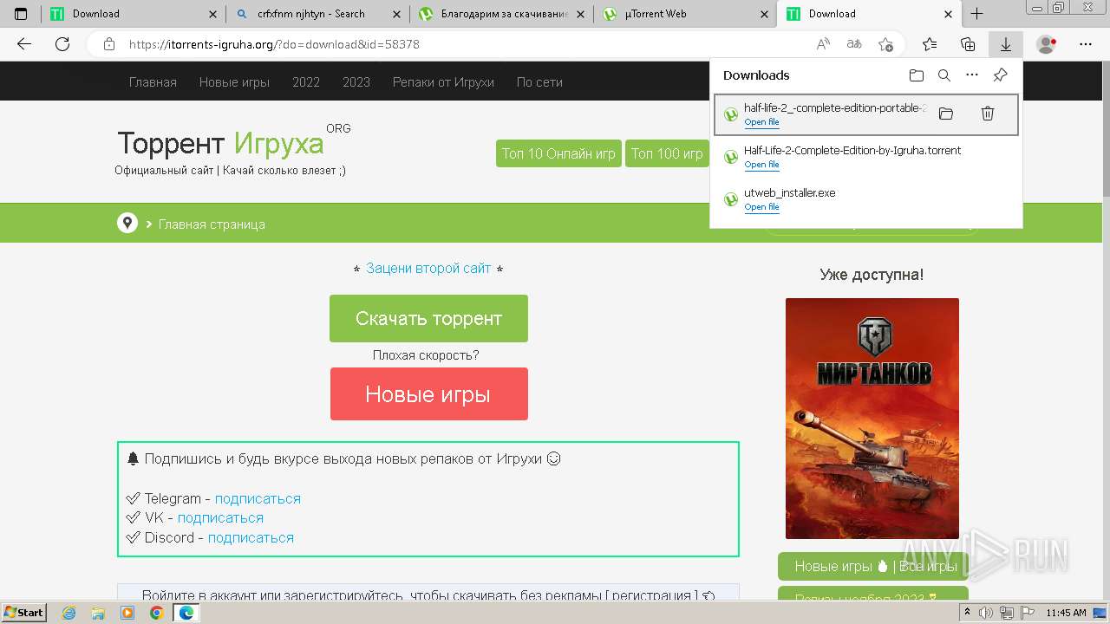1110x624 pixels.
Task: Subscribe via the Discord подписаться link
Action: tap(251, 537)
